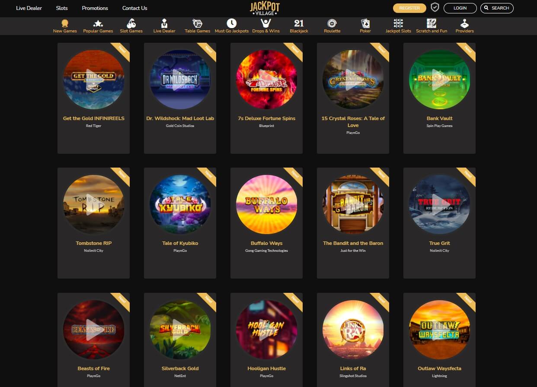Viewport: 537px width, 387px height.
Task: Open Live Dealer from the top menu
Action: (x=29, y=8)
